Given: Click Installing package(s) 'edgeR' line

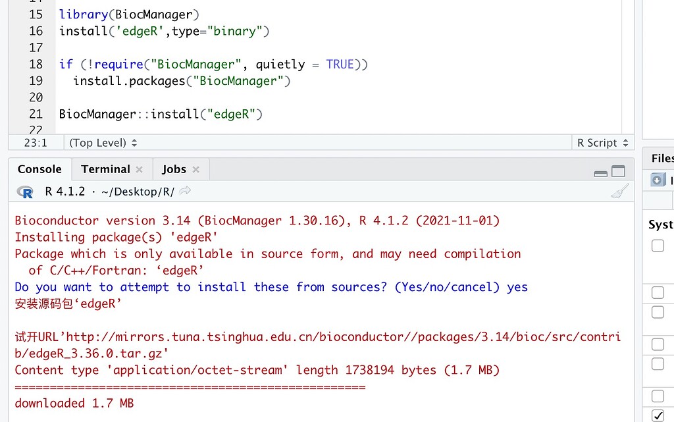Looking at the screenshot, I should pos(116,237).
